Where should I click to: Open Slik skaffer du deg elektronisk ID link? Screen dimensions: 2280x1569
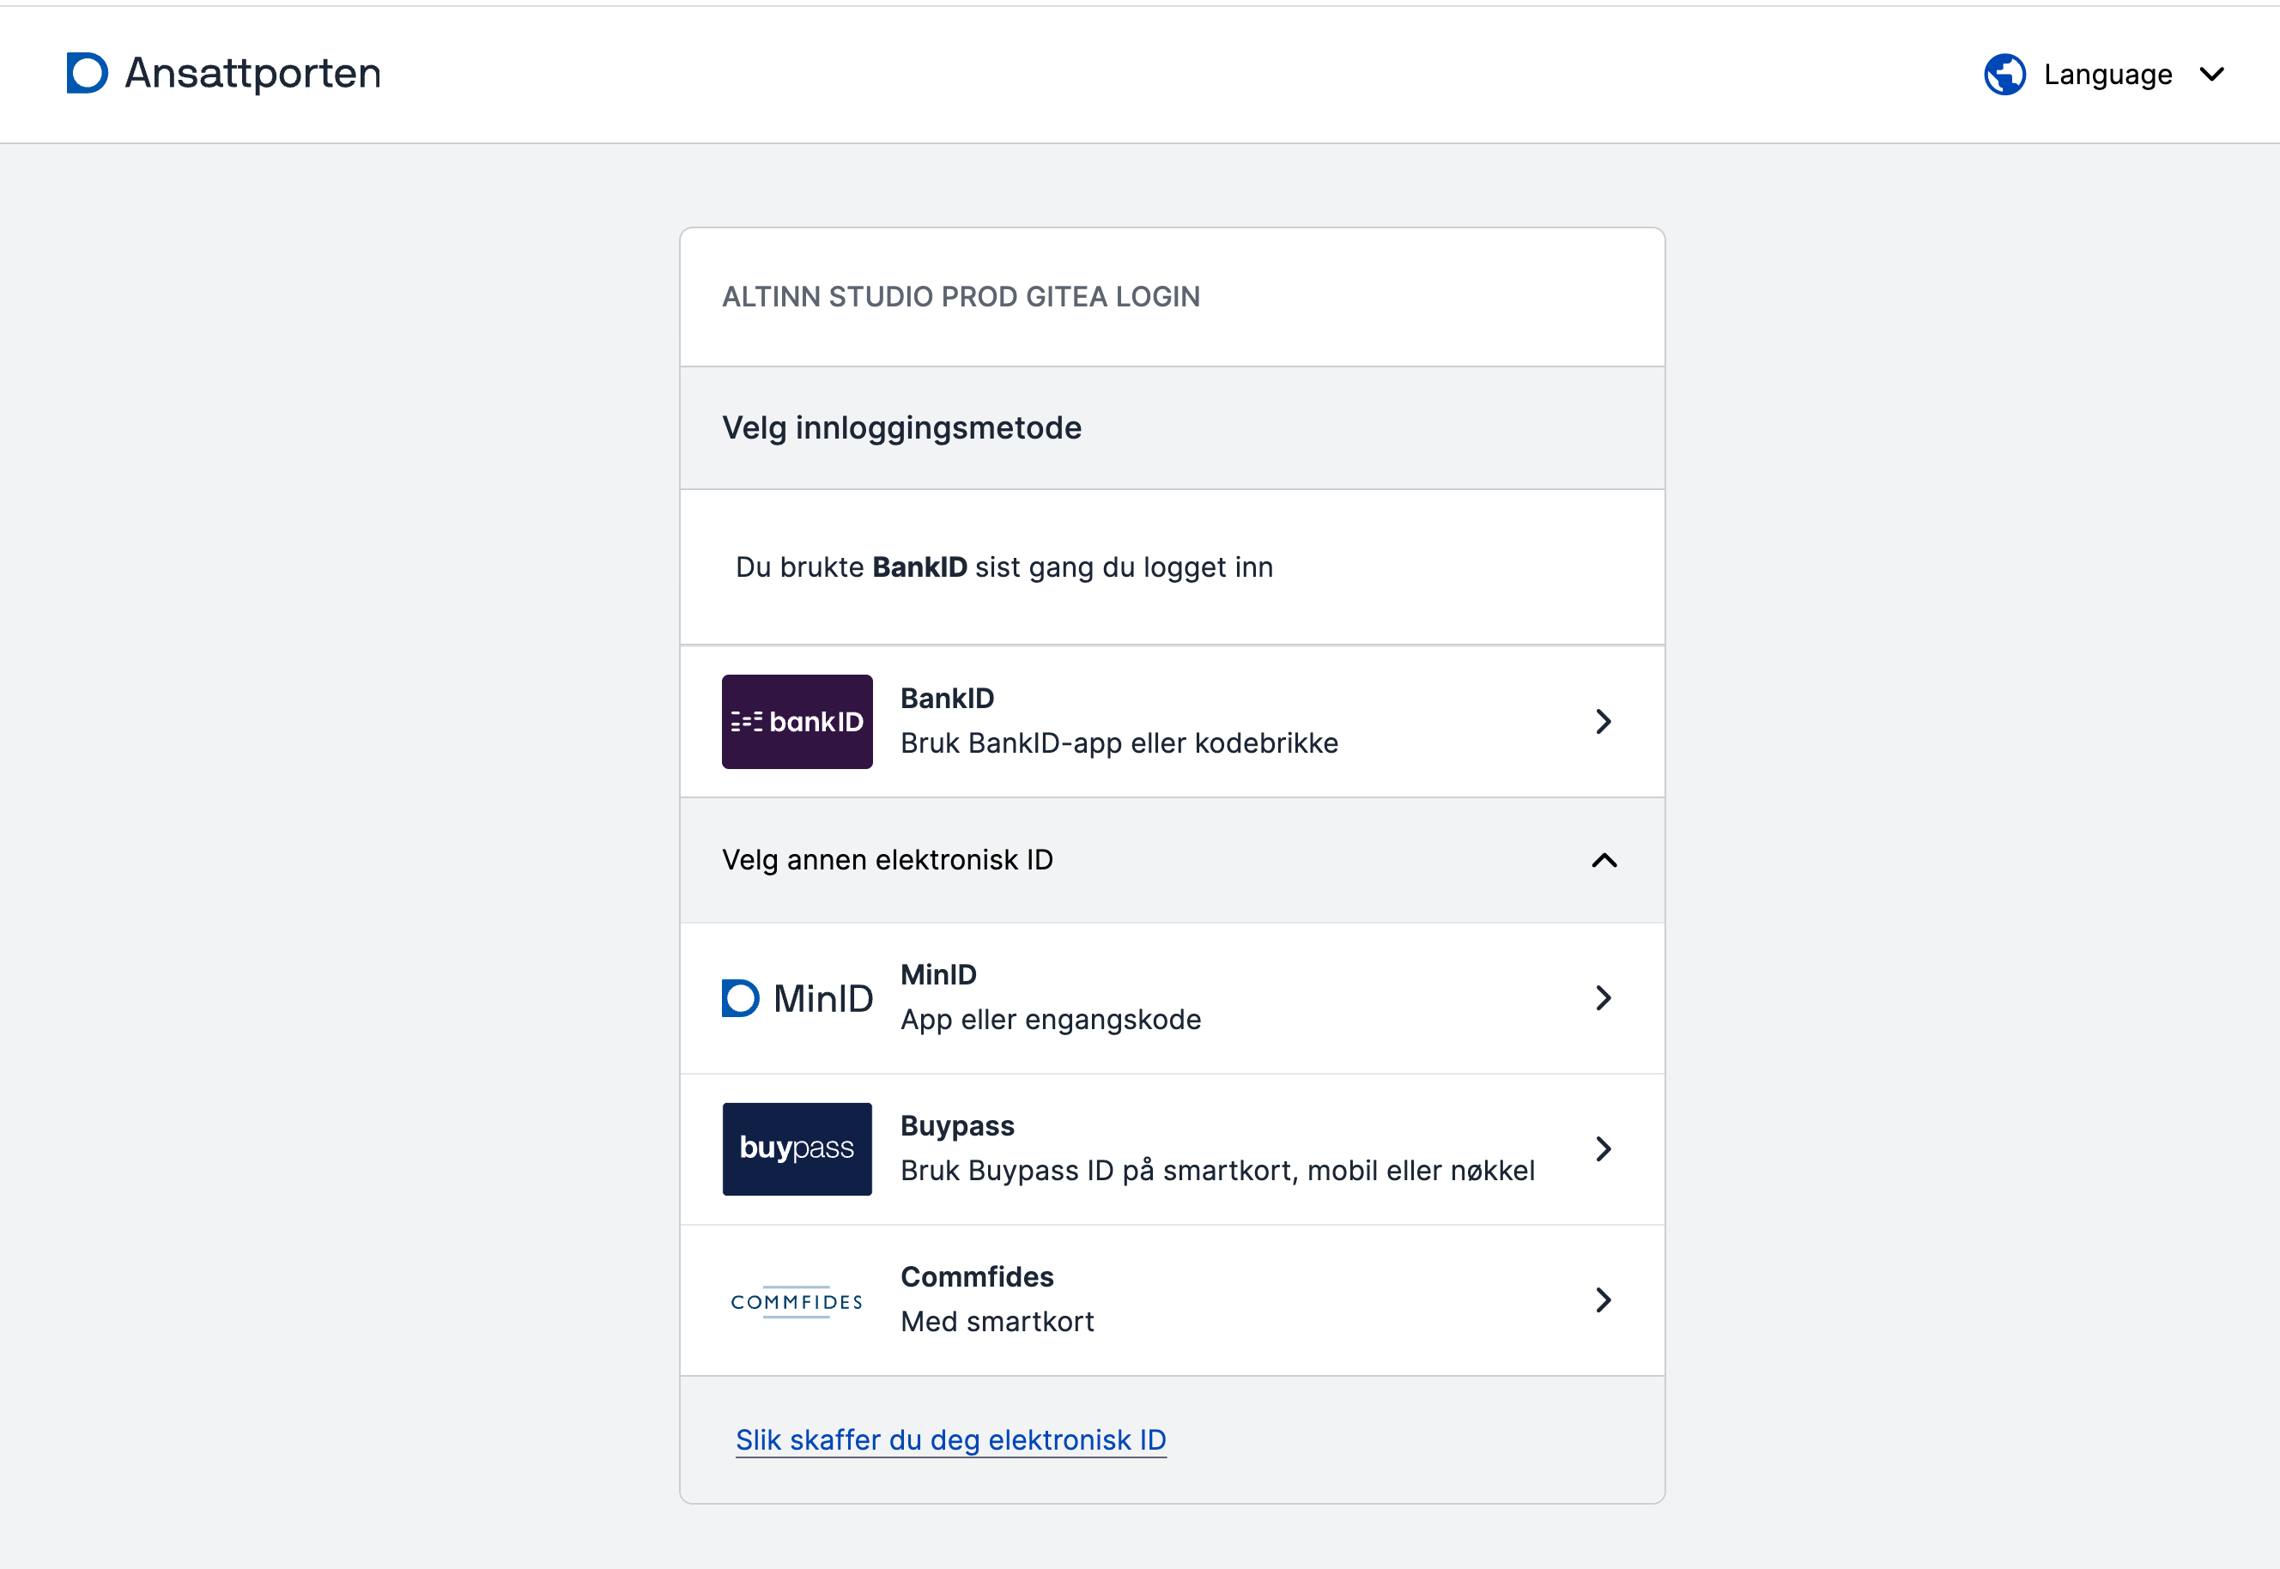coord(951,1440)
